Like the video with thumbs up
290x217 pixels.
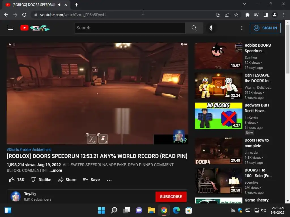click(x=17, y=180)
